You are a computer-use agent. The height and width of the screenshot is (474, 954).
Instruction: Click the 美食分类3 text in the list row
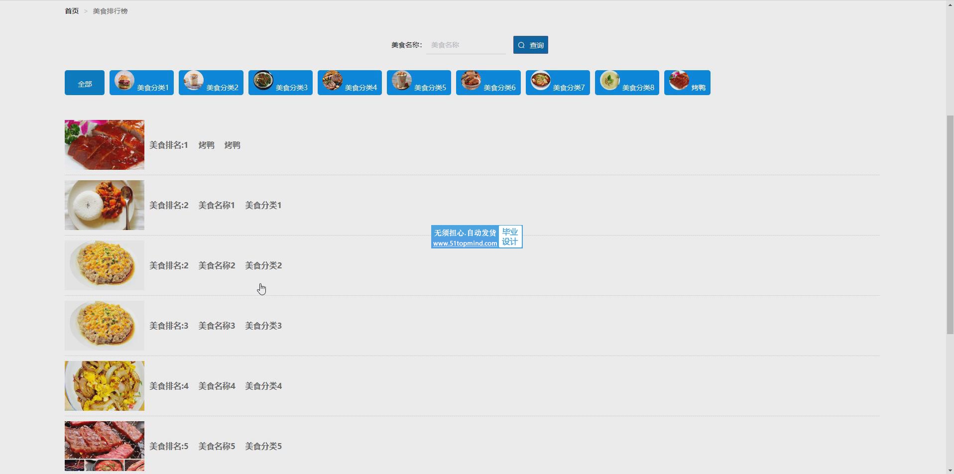click(263, 326)
